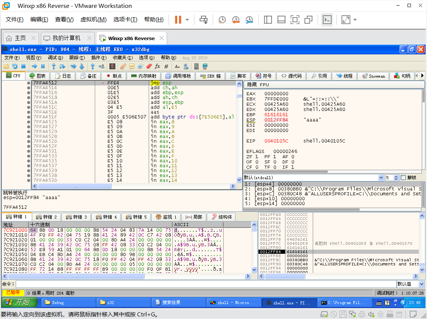Screen dimensions: 427x319
Task: Toggle breakpoint bullet at address 7FFA4518
Action: 28,97
